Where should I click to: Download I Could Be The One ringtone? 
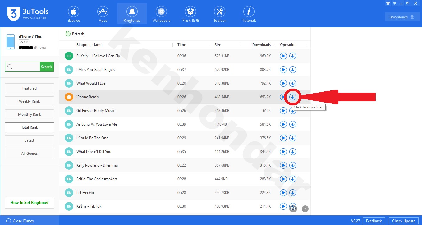pyautogui.click(x=293, y=138)
